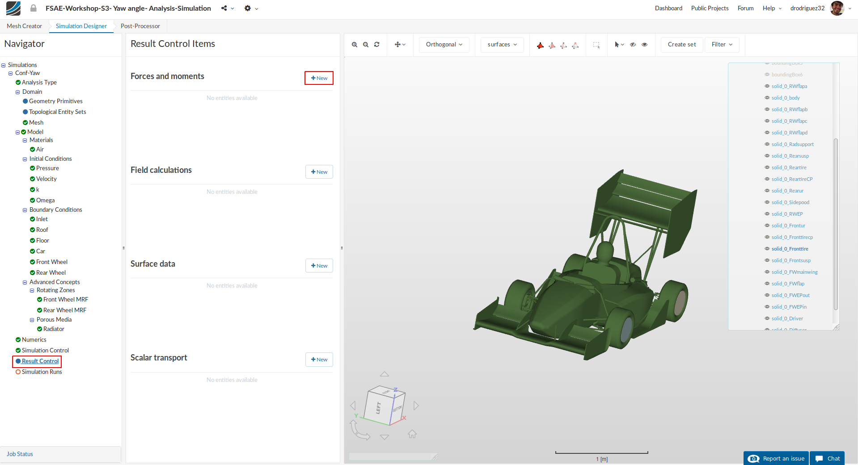Select the solid red tetrahedron render mode
The width and height of the screenshot is (858, 465).
pyautogui.click(x=540, y=45)
